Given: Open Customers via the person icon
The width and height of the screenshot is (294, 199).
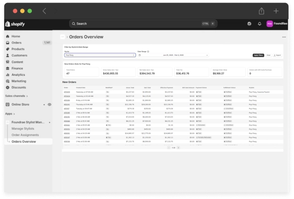Looking at the screenshot, I should click(x=8, y=55).
